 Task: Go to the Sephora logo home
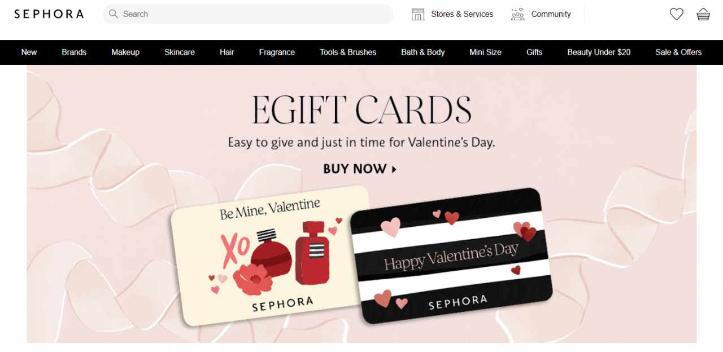(x=49, y=14)
